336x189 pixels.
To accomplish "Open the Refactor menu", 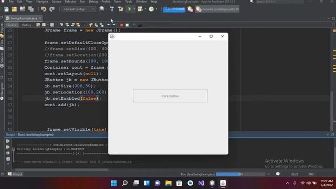I will (x=70, y=2).
